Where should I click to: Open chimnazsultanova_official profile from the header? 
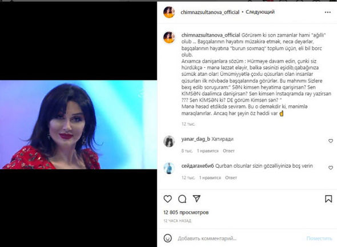coord(210,12)
